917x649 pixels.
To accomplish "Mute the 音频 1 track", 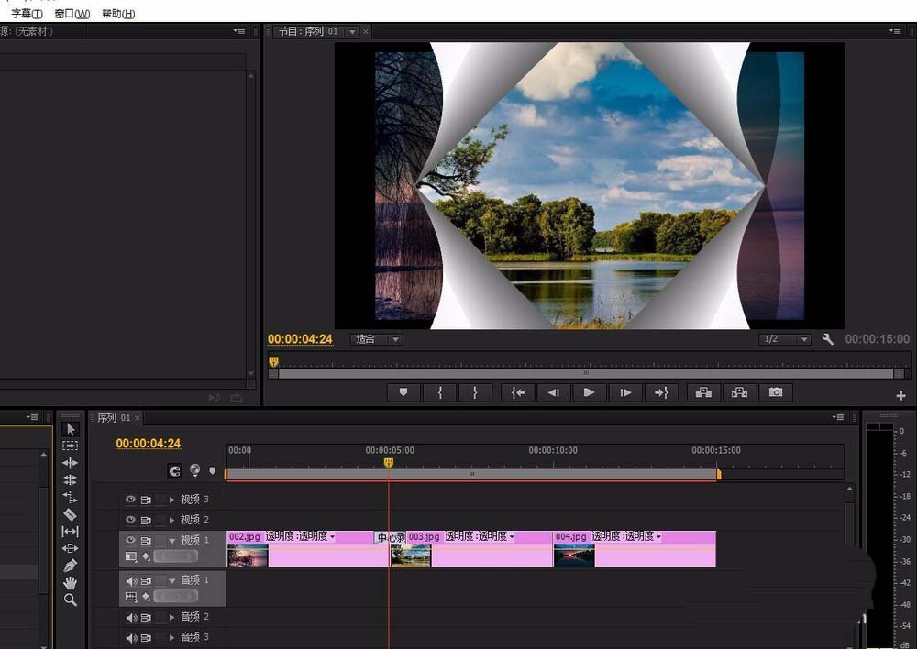I will tap(131, 580).
